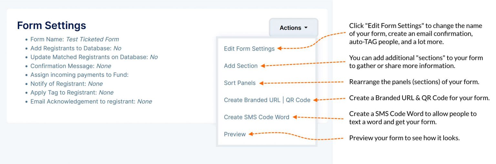Select the Add Section menu entry
The image size is (496, 164).
point(241,66)
